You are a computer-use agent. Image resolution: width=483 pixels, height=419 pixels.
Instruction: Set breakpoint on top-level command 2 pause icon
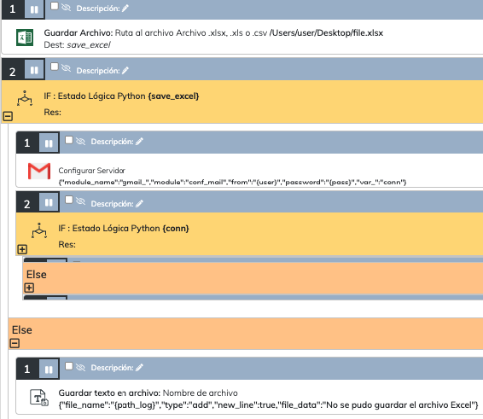tap(34, 70)
